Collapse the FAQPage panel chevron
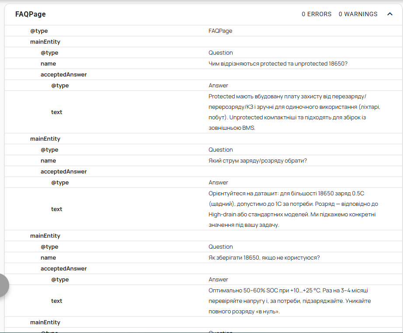Screen dimensions: 403x333 coord(389,14)
